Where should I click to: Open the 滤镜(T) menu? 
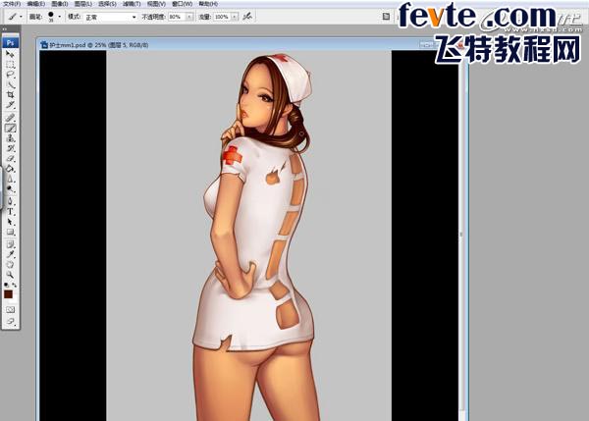coord(132,4)
